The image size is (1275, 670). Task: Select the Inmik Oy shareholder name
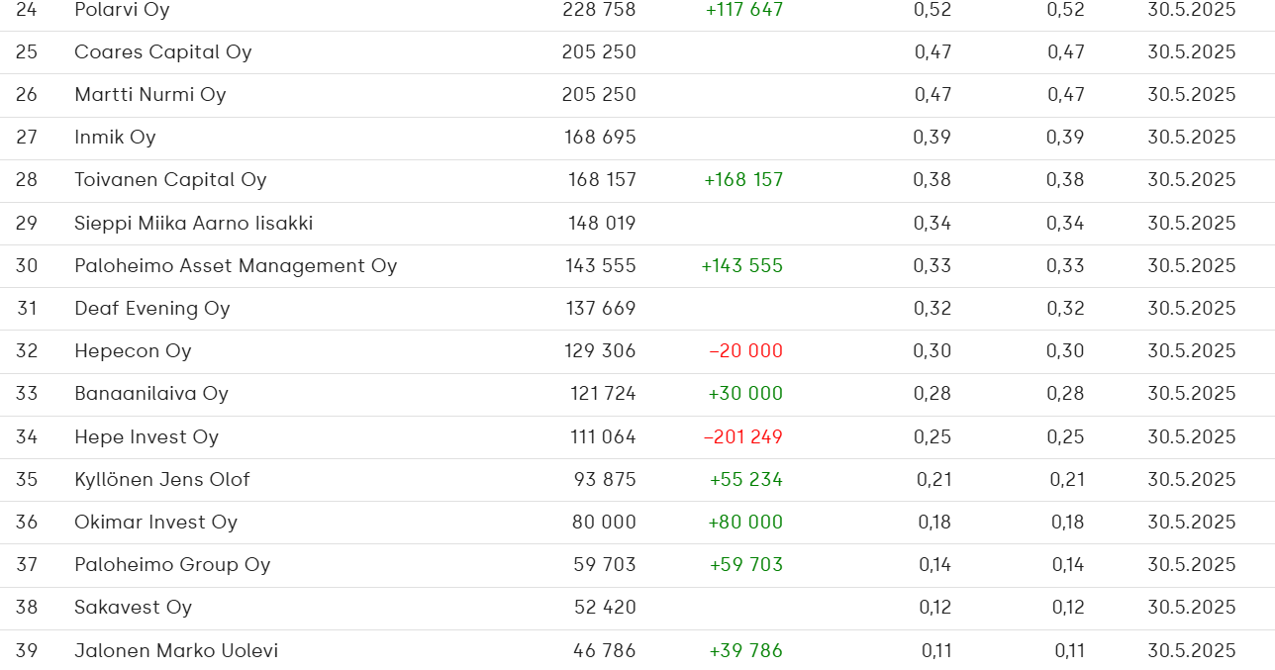(x=115, y=138)
